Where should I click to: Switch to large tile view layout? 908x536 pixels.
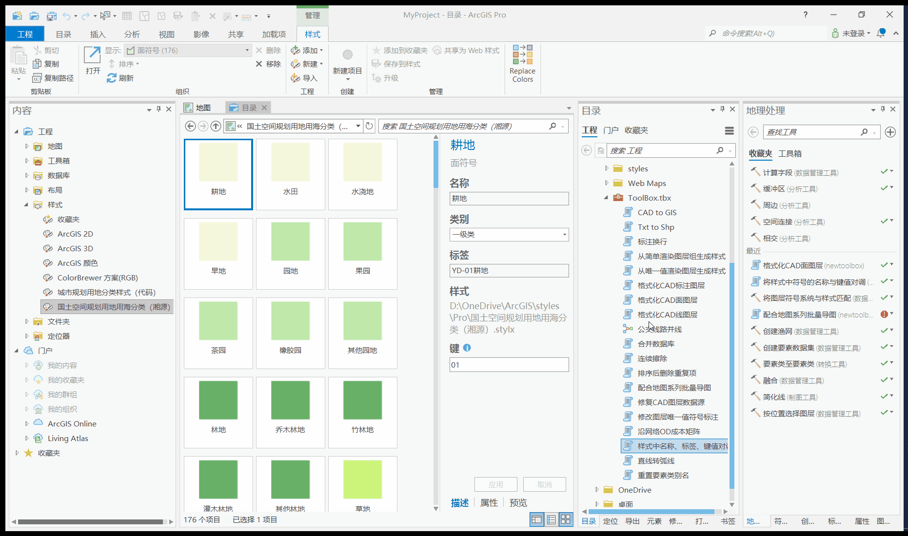pyautogui.click(x=566, y=519)
